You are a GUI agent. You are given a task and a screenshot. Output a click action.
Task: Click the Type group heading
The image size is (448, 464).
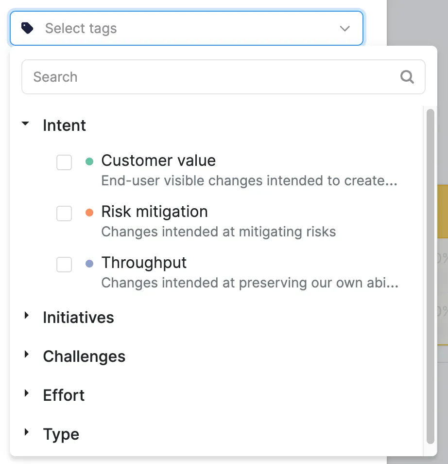[61, 434]
